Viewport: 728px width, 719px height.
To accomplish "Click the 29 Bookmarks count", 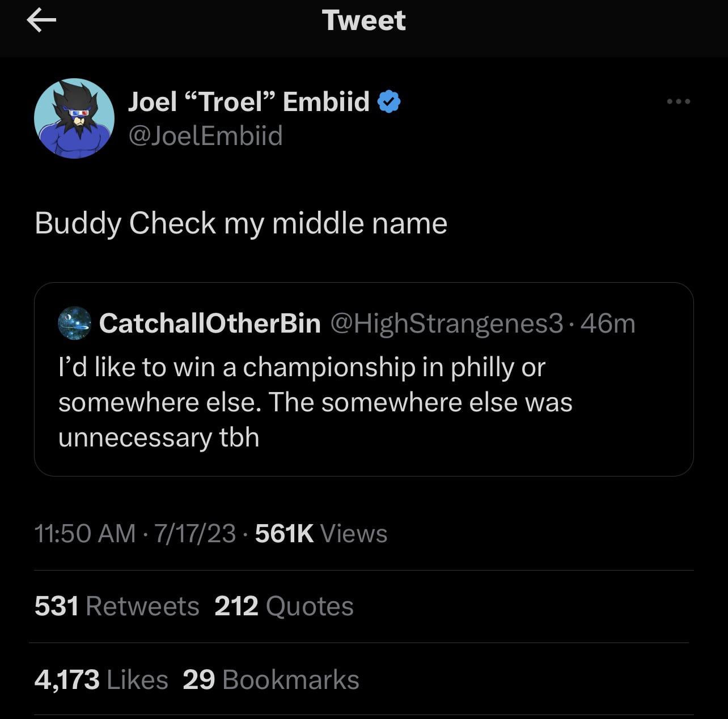I will (271, 679).
